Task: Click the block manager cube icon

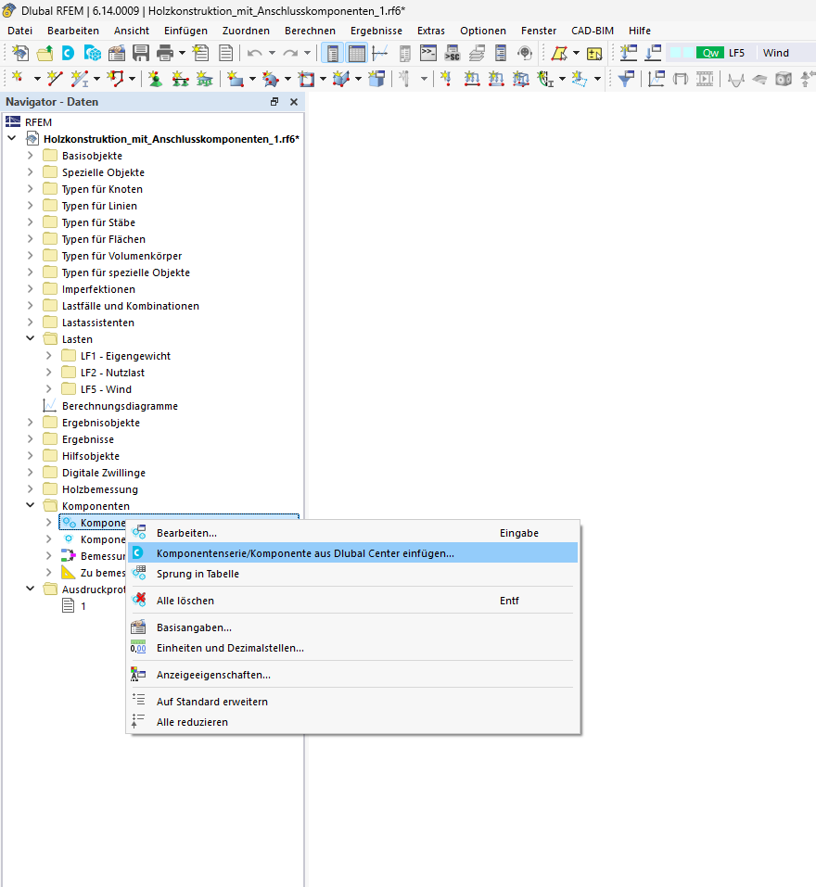Action: point(92,53)
